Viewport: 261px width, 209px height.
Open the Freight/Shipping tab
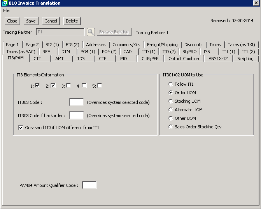(x=162, y=45)
